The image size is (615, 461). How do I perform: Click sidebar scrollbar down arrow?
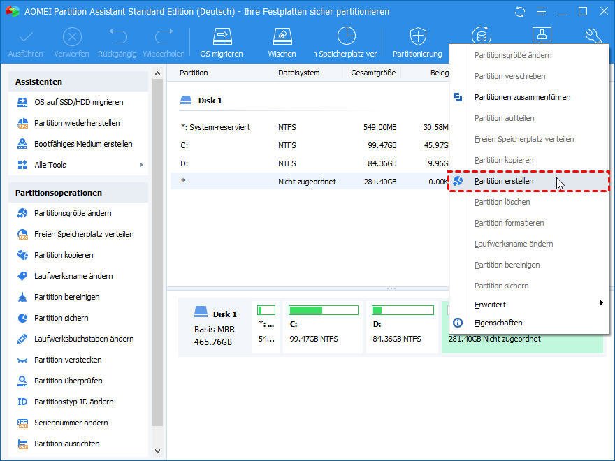click(158, 451)
